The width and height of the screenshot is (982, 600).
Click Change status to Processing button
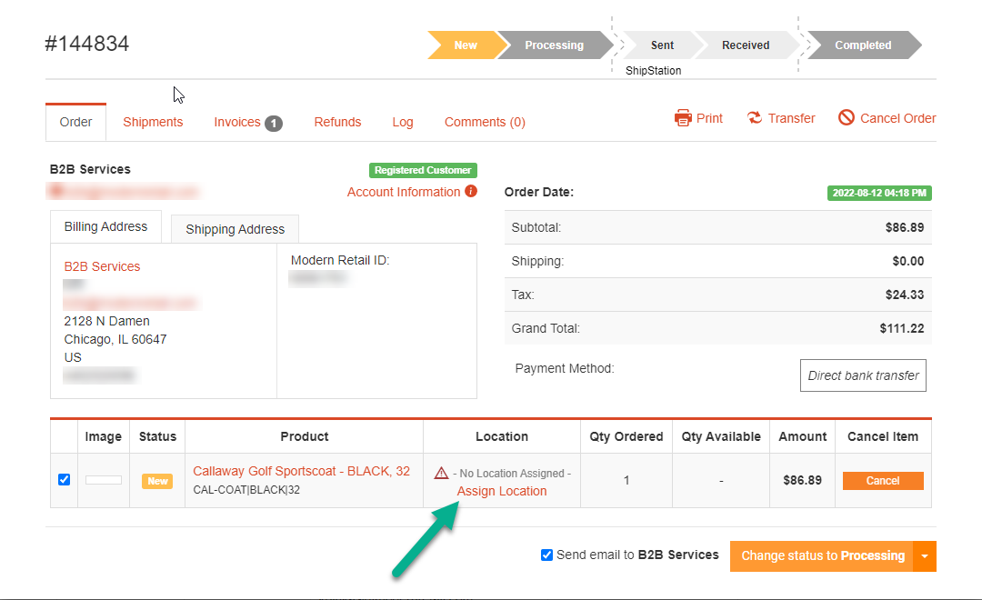click(822, 556)
